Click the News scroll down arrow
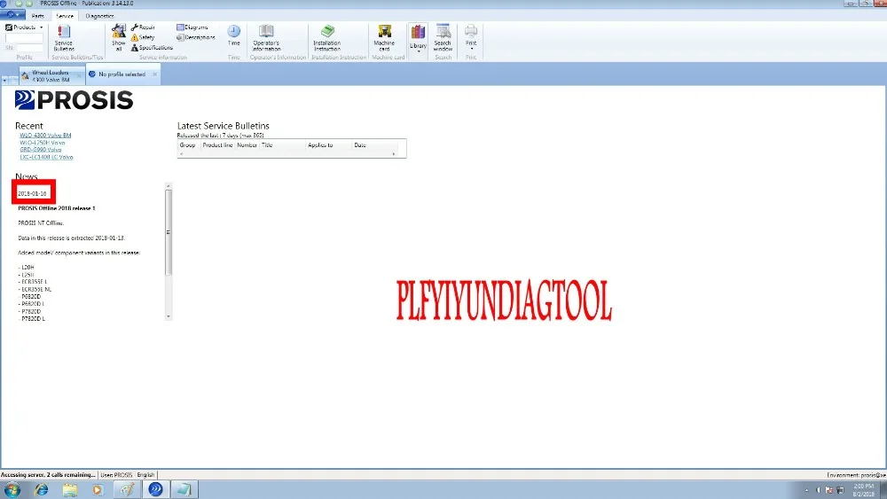This screenshot has height=499, width=887. tap(168, 316)
